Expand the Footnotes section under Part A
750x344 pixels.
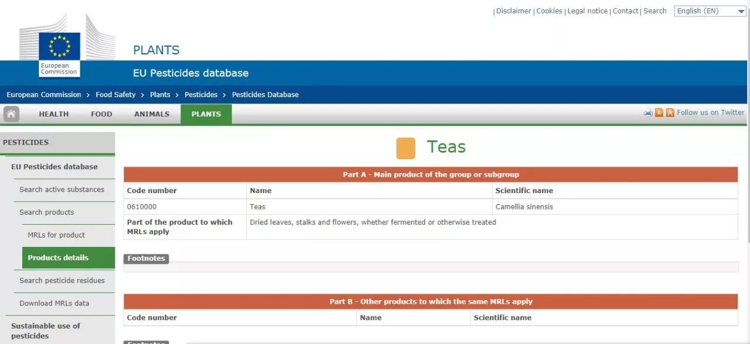coord(146,259)
